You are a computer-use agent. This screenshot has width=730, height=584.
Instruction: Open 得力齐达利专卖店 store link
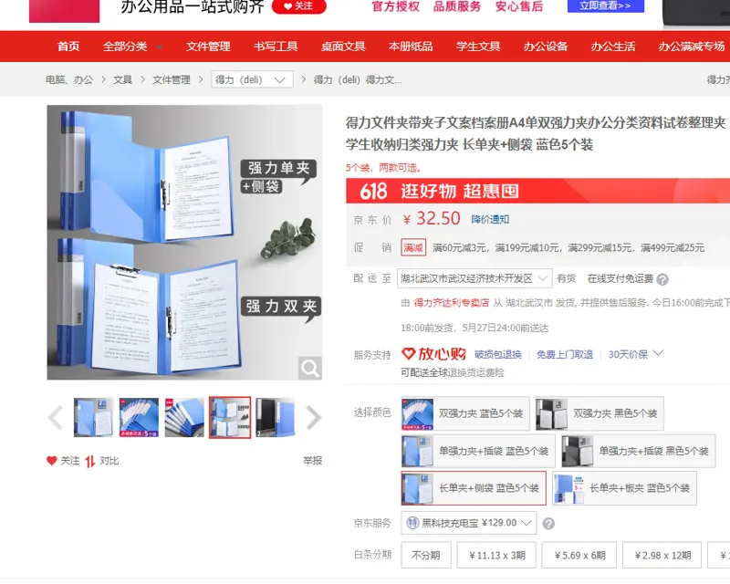pyautogui.click(x=451, y=303)
